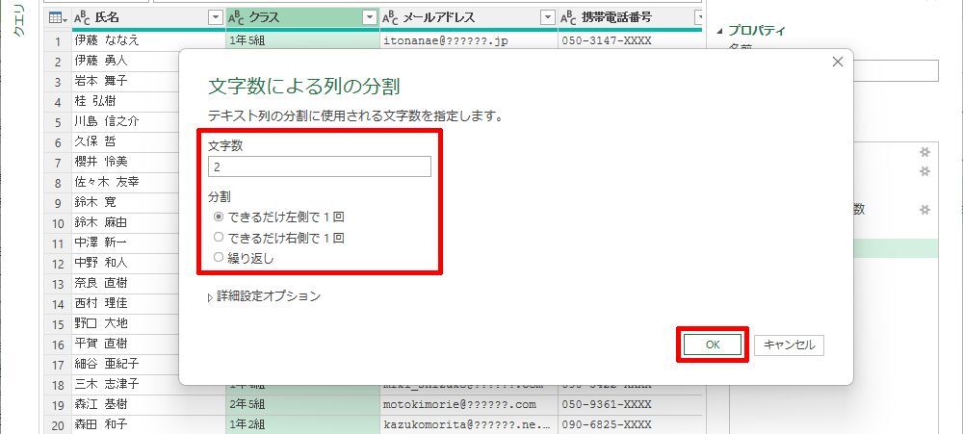
Task: Select できるだけ左側で1回 radio option
Action: [219, 217]
